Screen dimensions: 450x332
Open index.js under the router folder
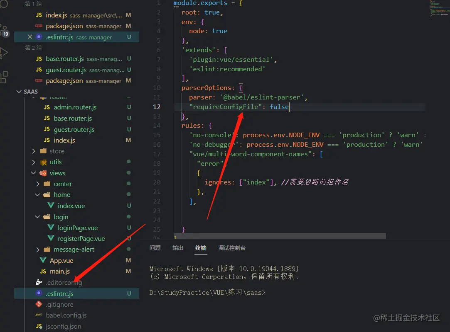click(x=76, y=140)
